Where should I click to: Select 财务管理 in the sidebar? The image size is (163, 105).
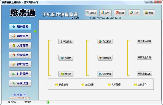tap(20, 74)
